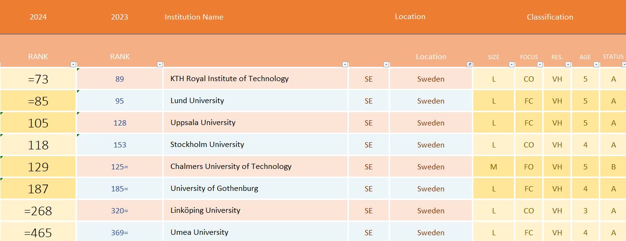This screenshot has width=626, height=241.
Task: Open the Institution Name column filter arrow
Action: tap(345, 64)
